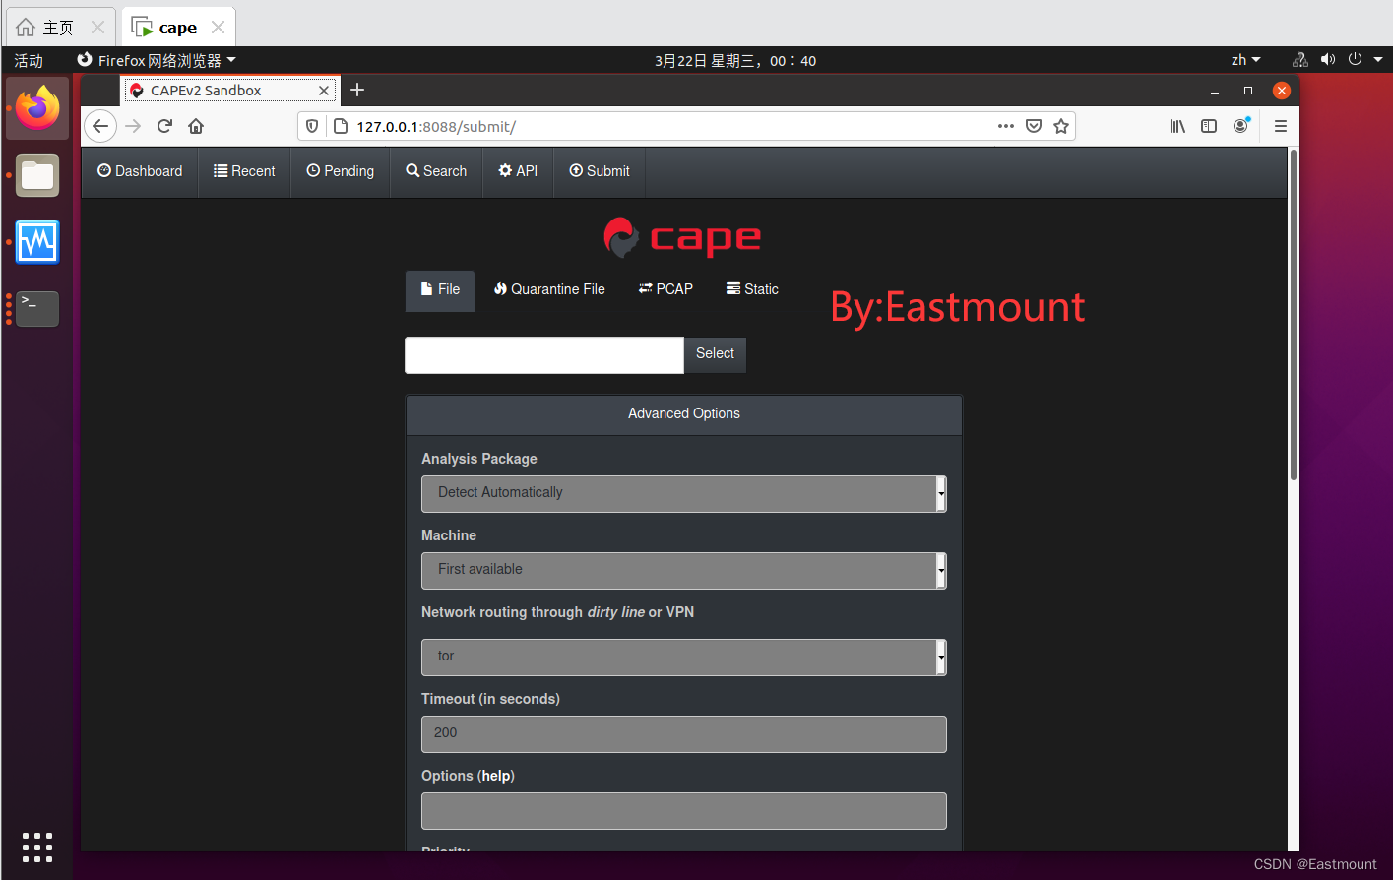Viewport: 1393px width, 880px height.
Task: View Recent analyses
Action: click(x=244, y=171)
